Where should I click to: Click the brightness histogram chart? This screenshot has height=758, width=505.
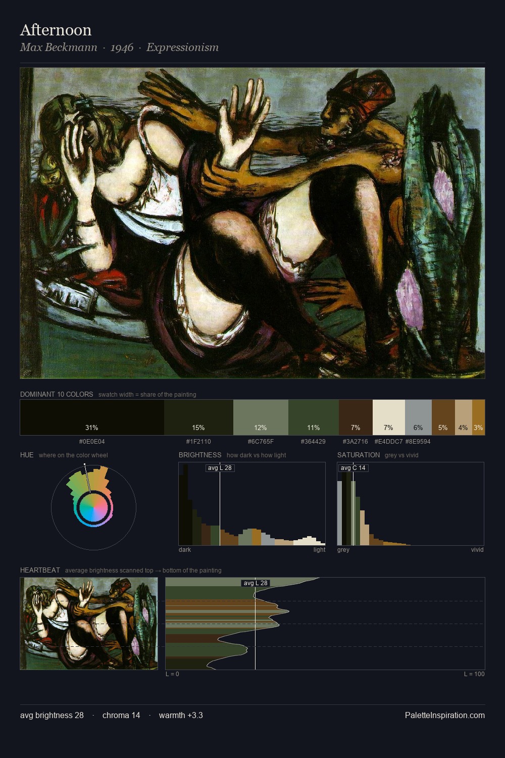pos(252,504)
